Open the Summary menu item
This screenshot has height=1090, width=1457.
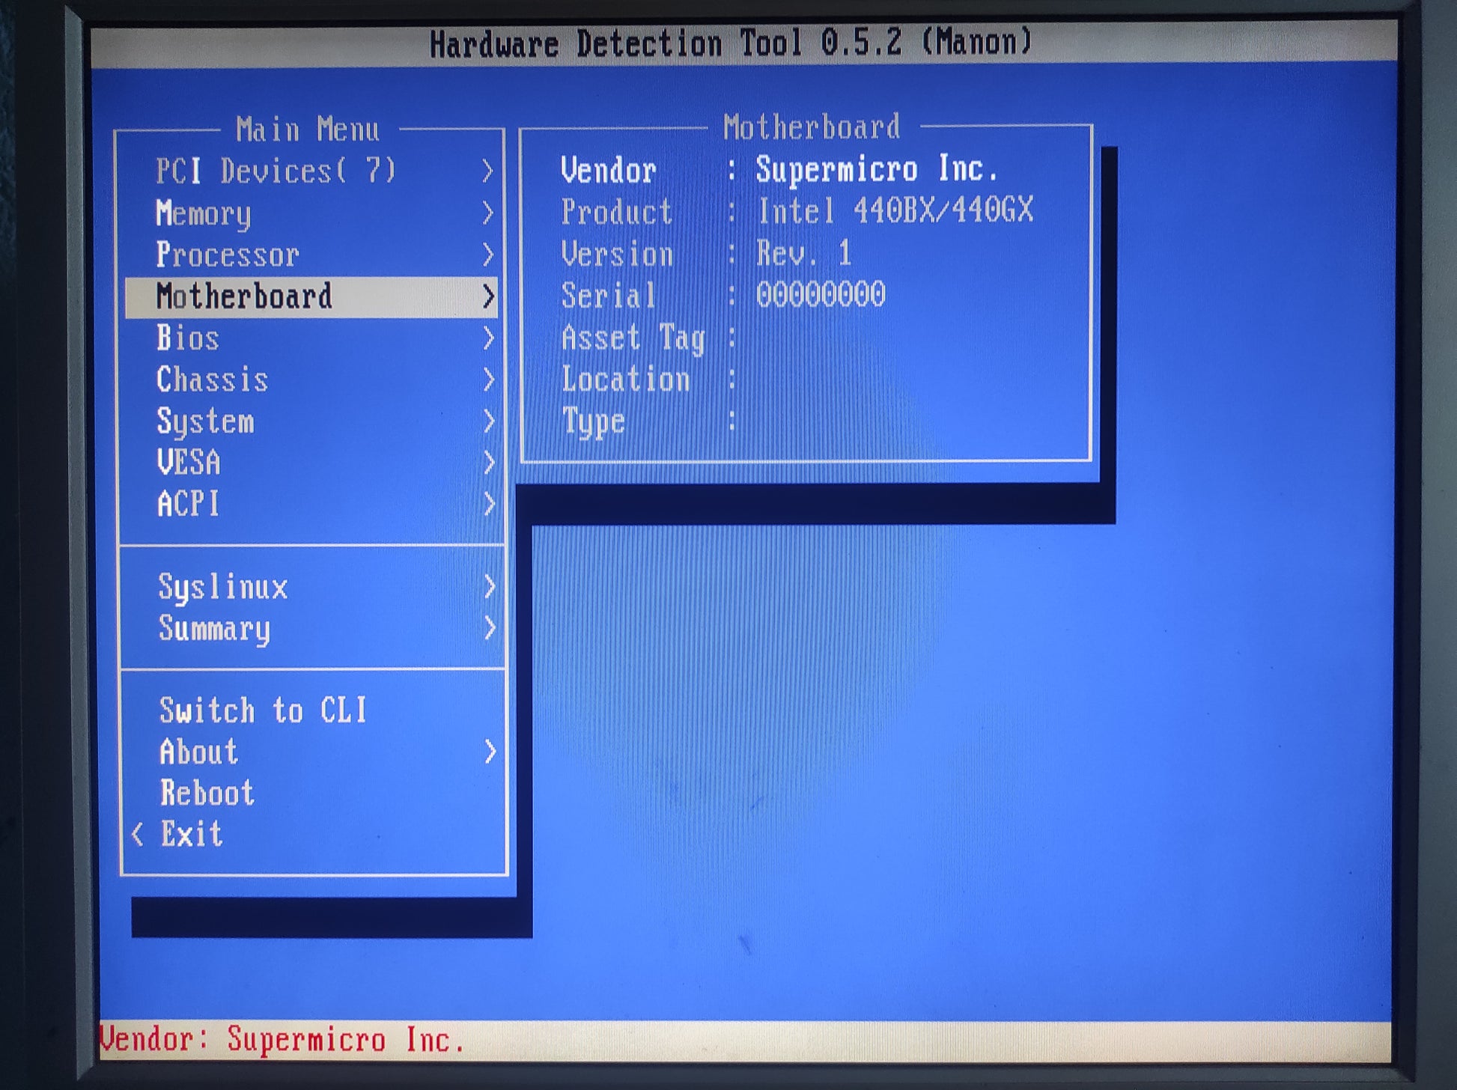[215, 629]
